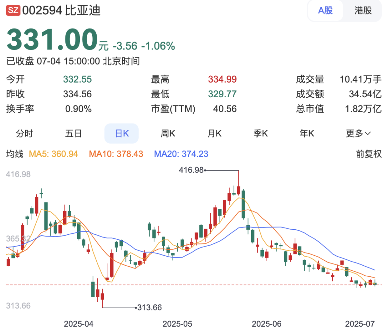
Task: Click the 最高 value 334.99
Action: tap(222, 79)
